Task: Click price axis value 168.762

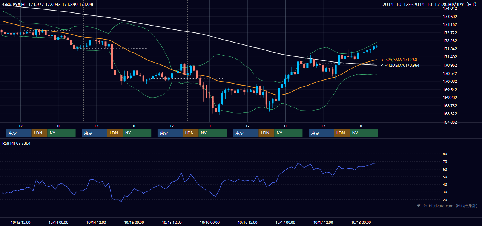Action: click(x=450, y=106)
